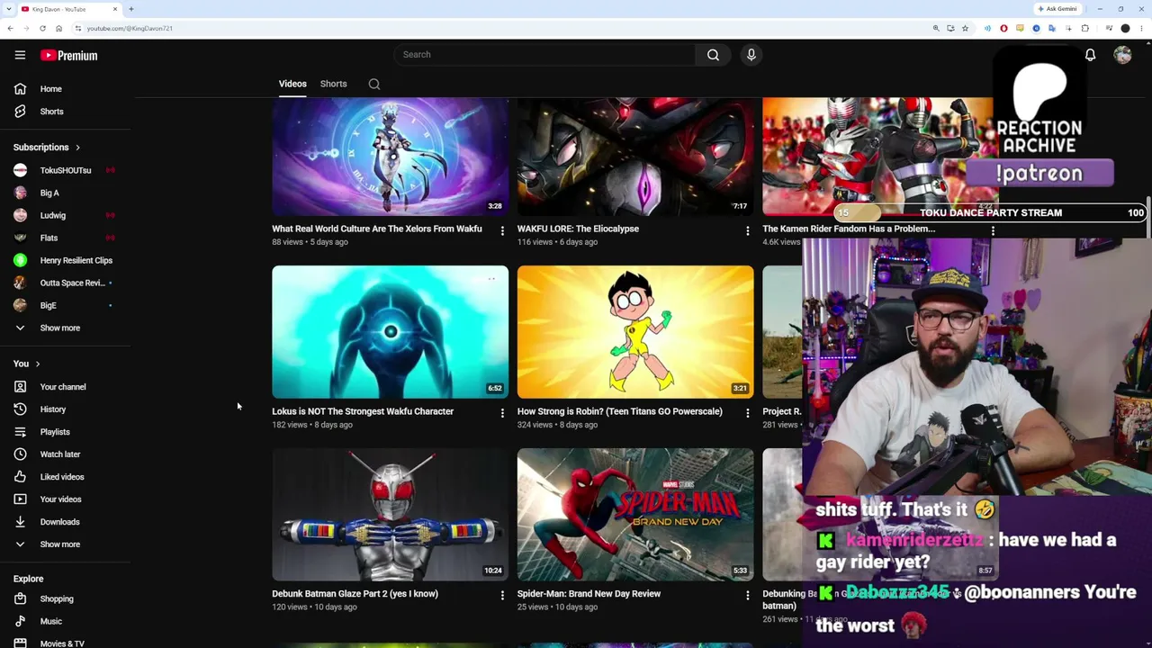Screen dimensions: 1152x648
Task: Open options for the Xelors Wakfu video
Action: click(x=502, y=231)
